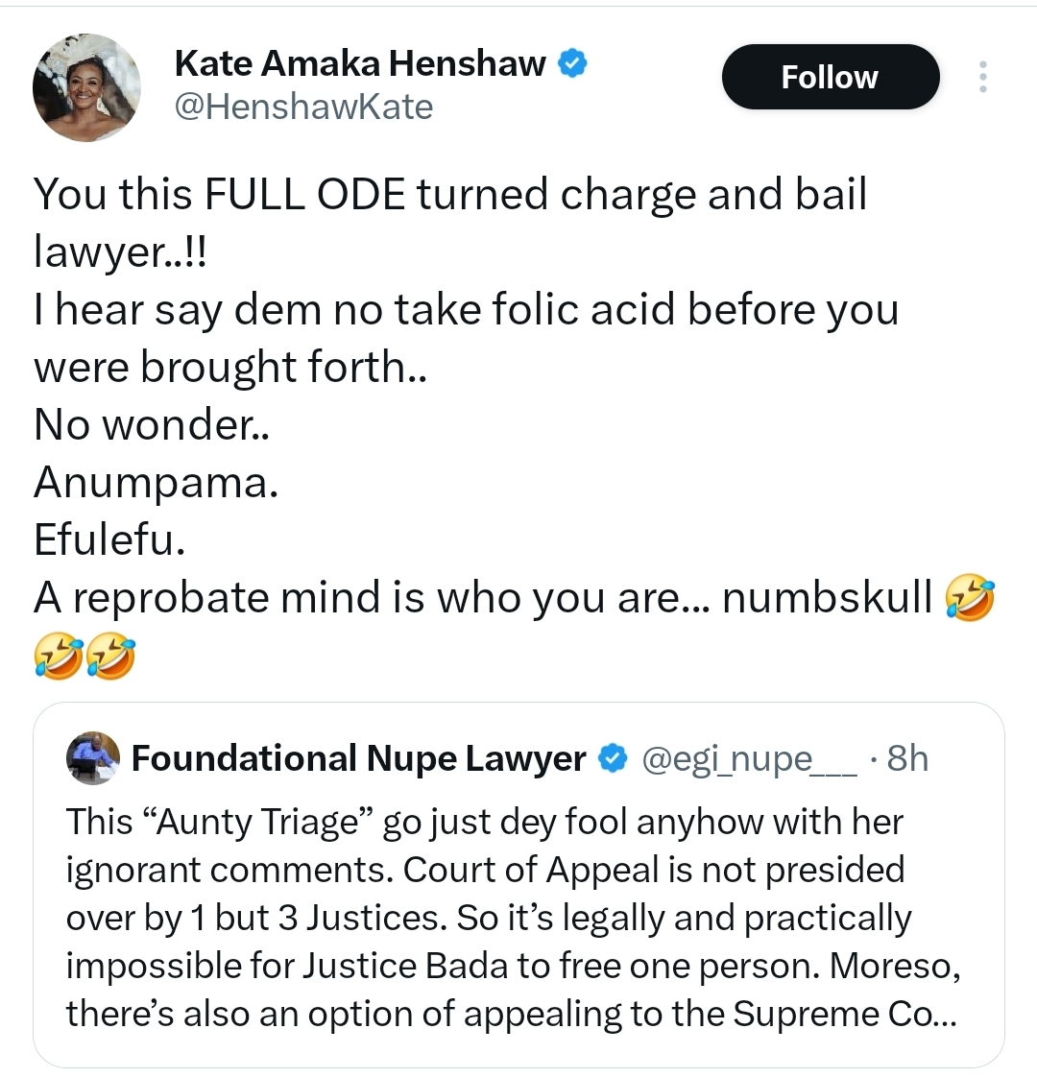Select the name Kate Amaka Henshaw
The height and width of the screenshot is (1077, 1037).
coord(365,61)
